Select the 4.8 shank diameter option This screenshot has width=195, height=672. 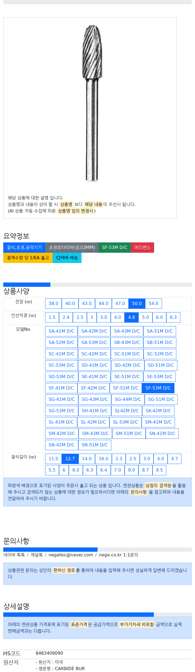pos(131,317)
